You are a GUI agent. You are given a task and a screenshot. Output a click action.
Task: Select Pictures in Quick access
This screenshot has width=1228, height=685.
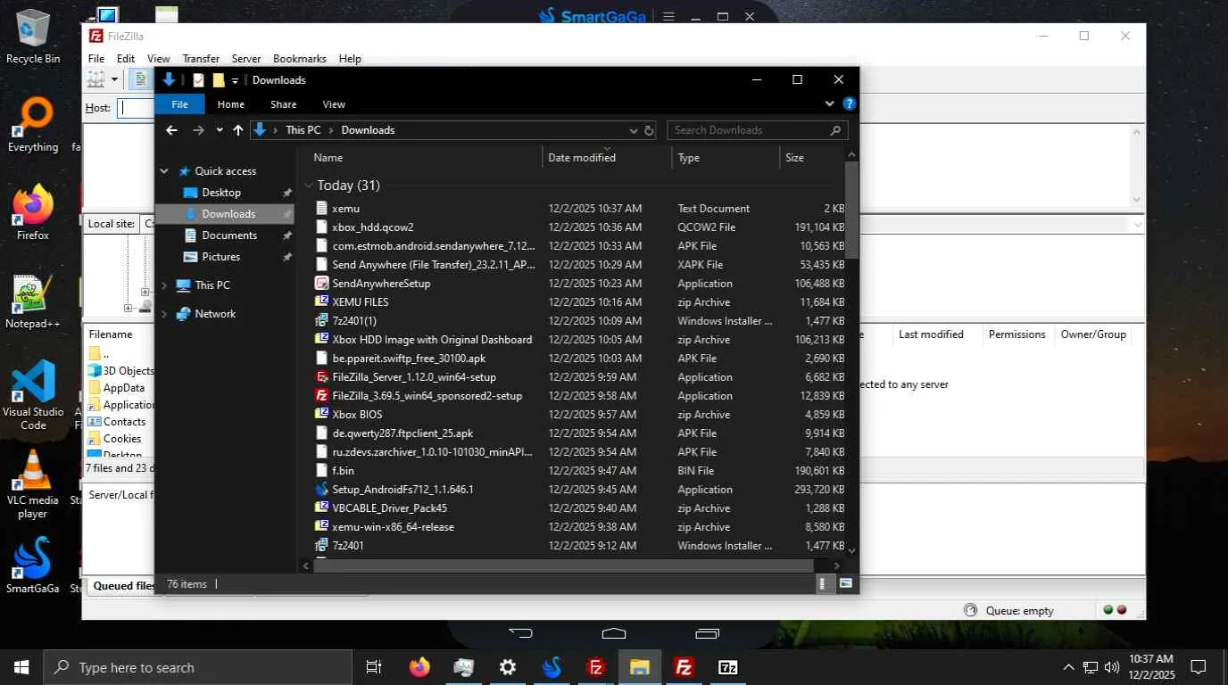click(x=220, y=257)
